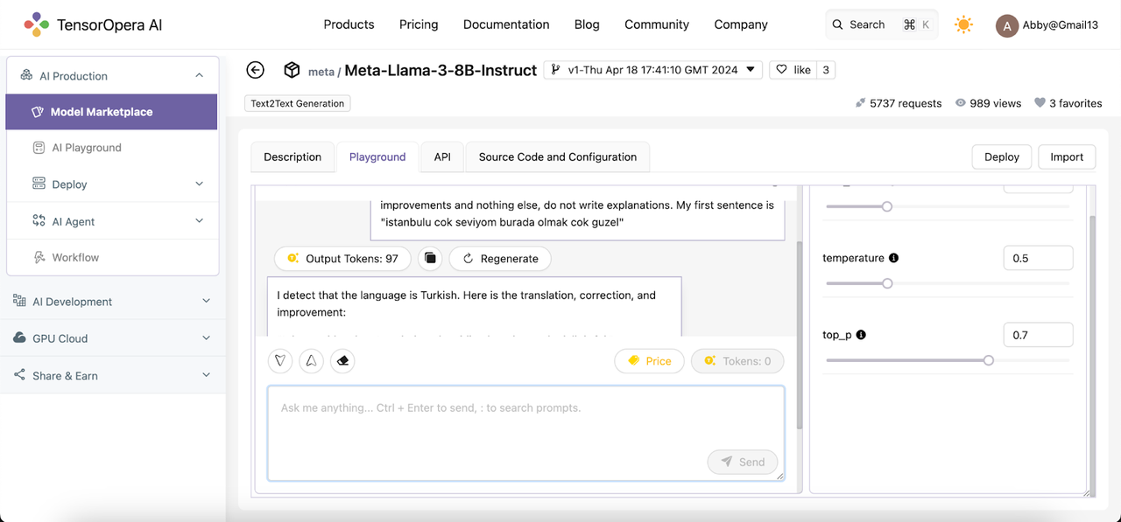This screenshot has height=522, width=1121.
Task: Click the top_p slider handle
Action: pyautogui.click(x=989, y=360)
